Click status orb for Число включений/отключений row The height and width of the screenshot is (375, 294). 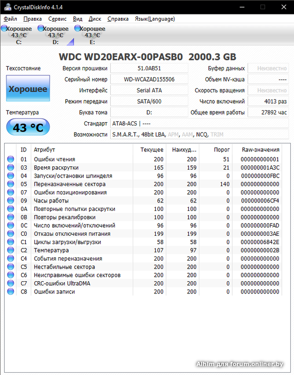pos(10,225)
